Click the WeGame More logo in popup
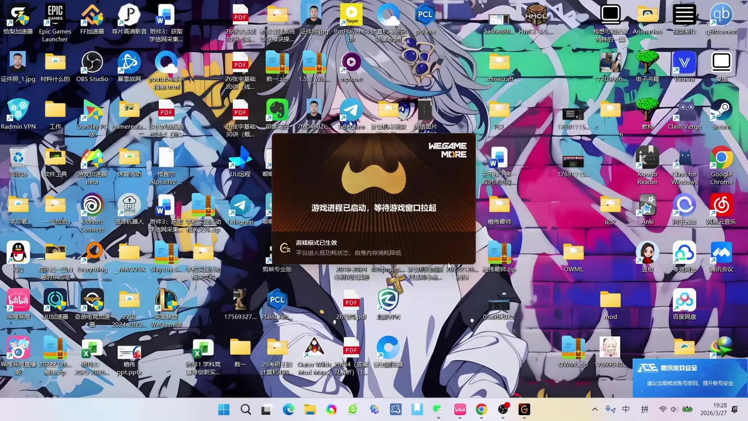Screen dimensions: 748x421 click(448, 150)
